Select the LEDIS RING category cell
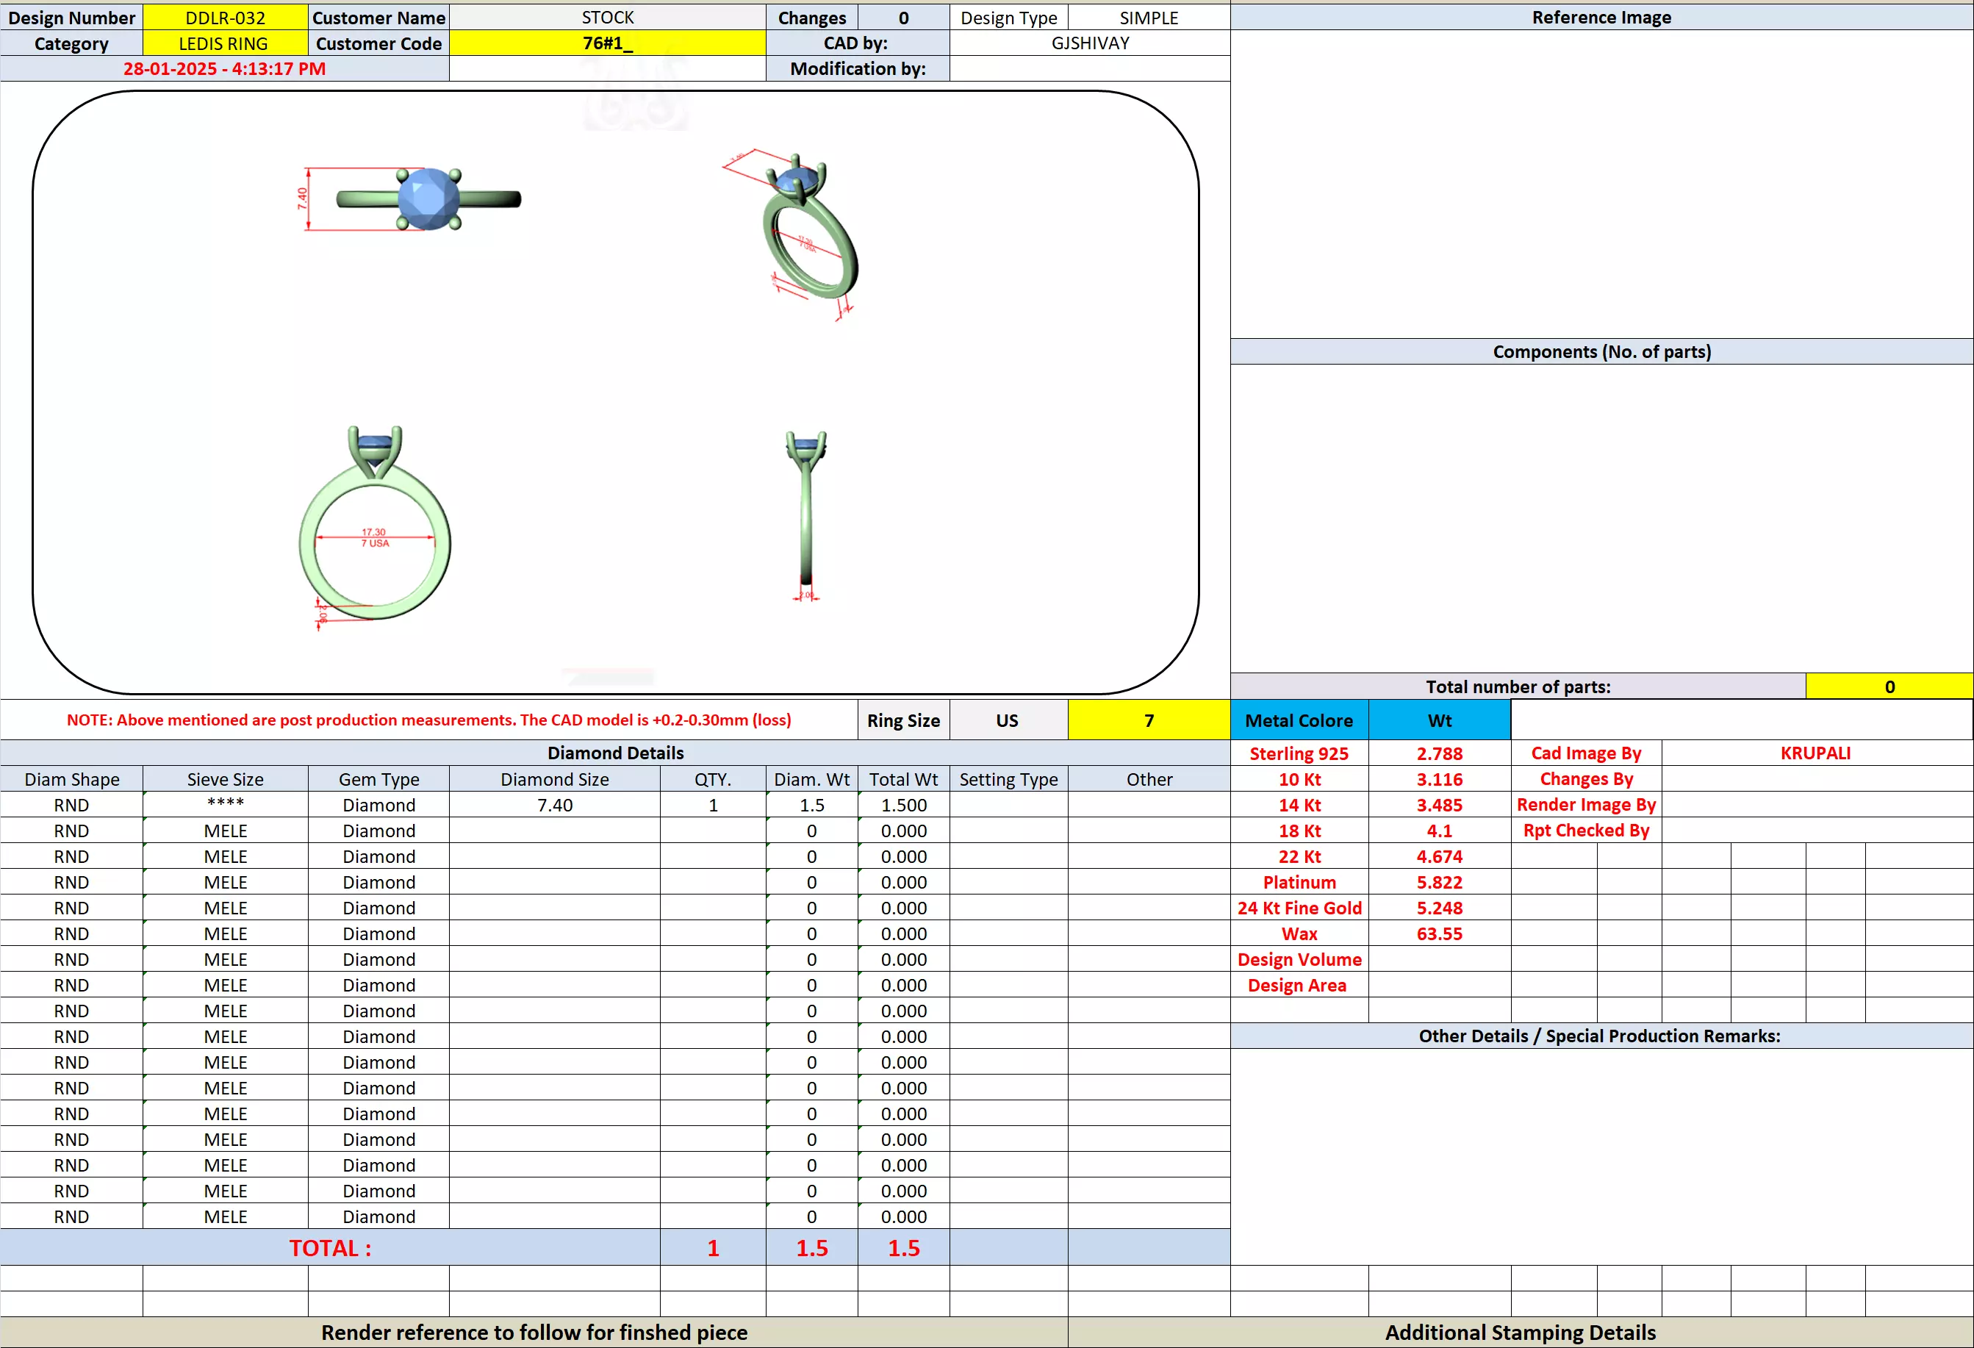Viewport: 1974px width, 1348px height. click(x=223, y=43)
